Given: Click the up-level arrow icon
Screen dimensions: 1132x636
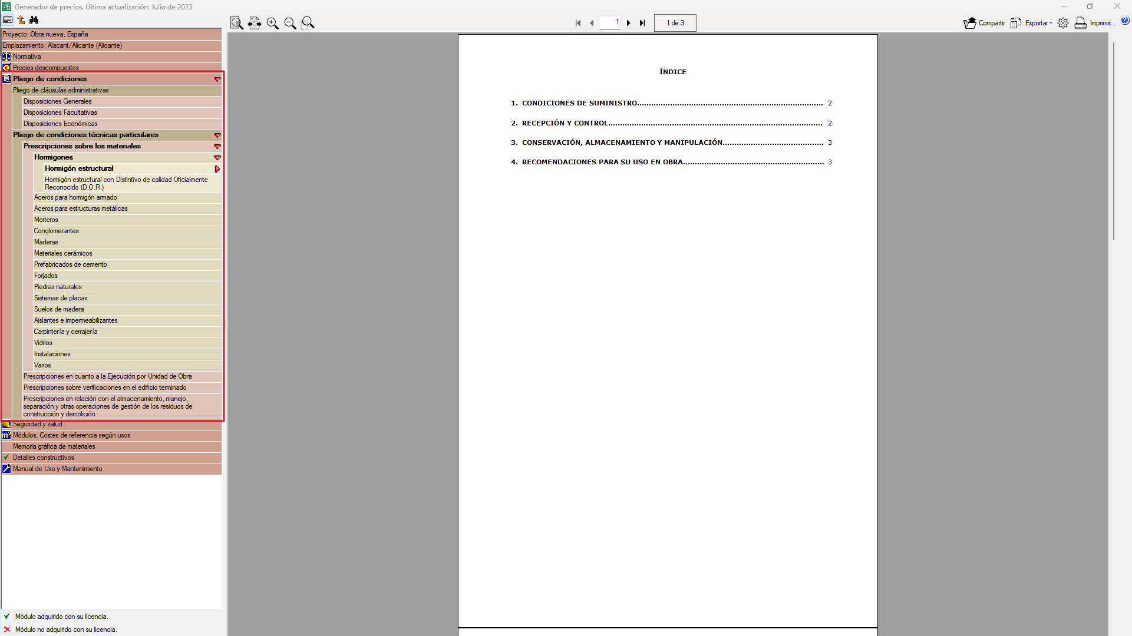Looking at the screenshot, I should [x=21, y=20].
